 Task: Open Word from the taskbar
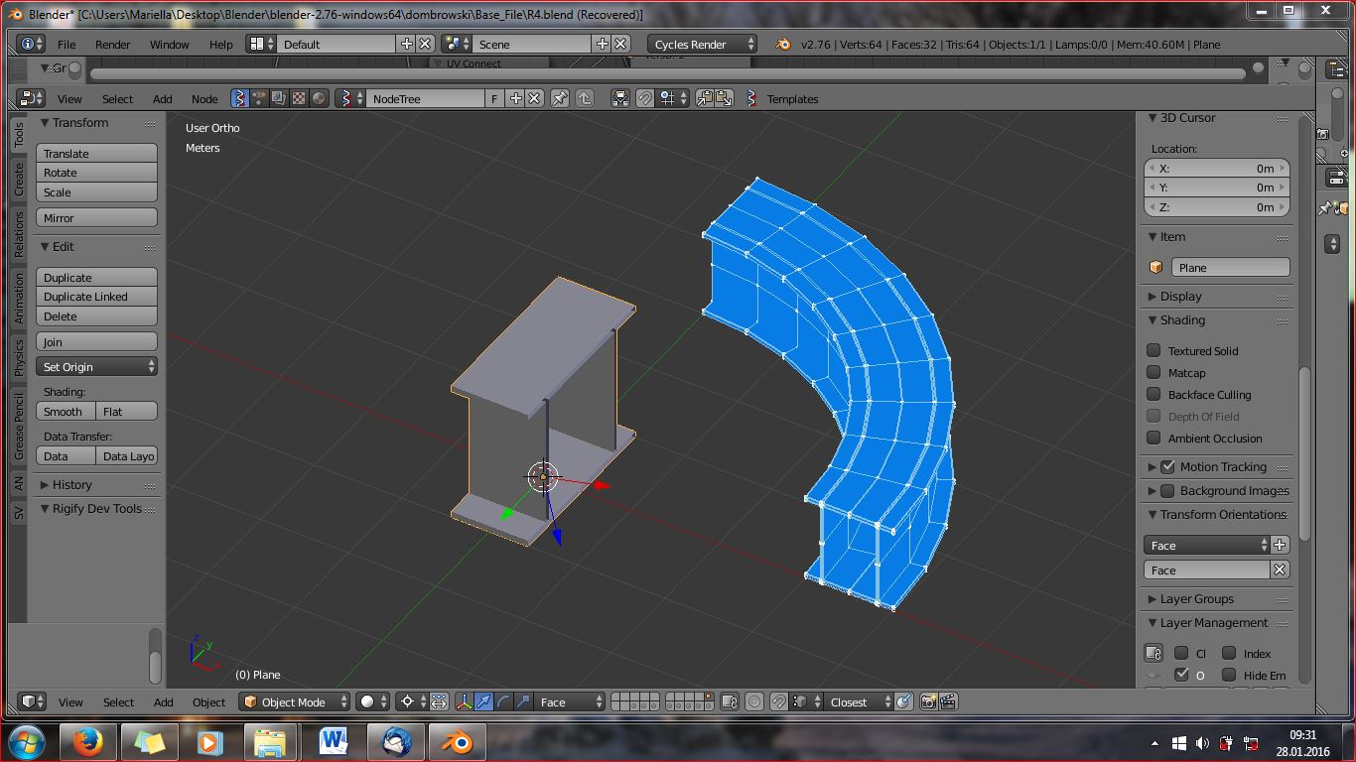click(334, 742)
